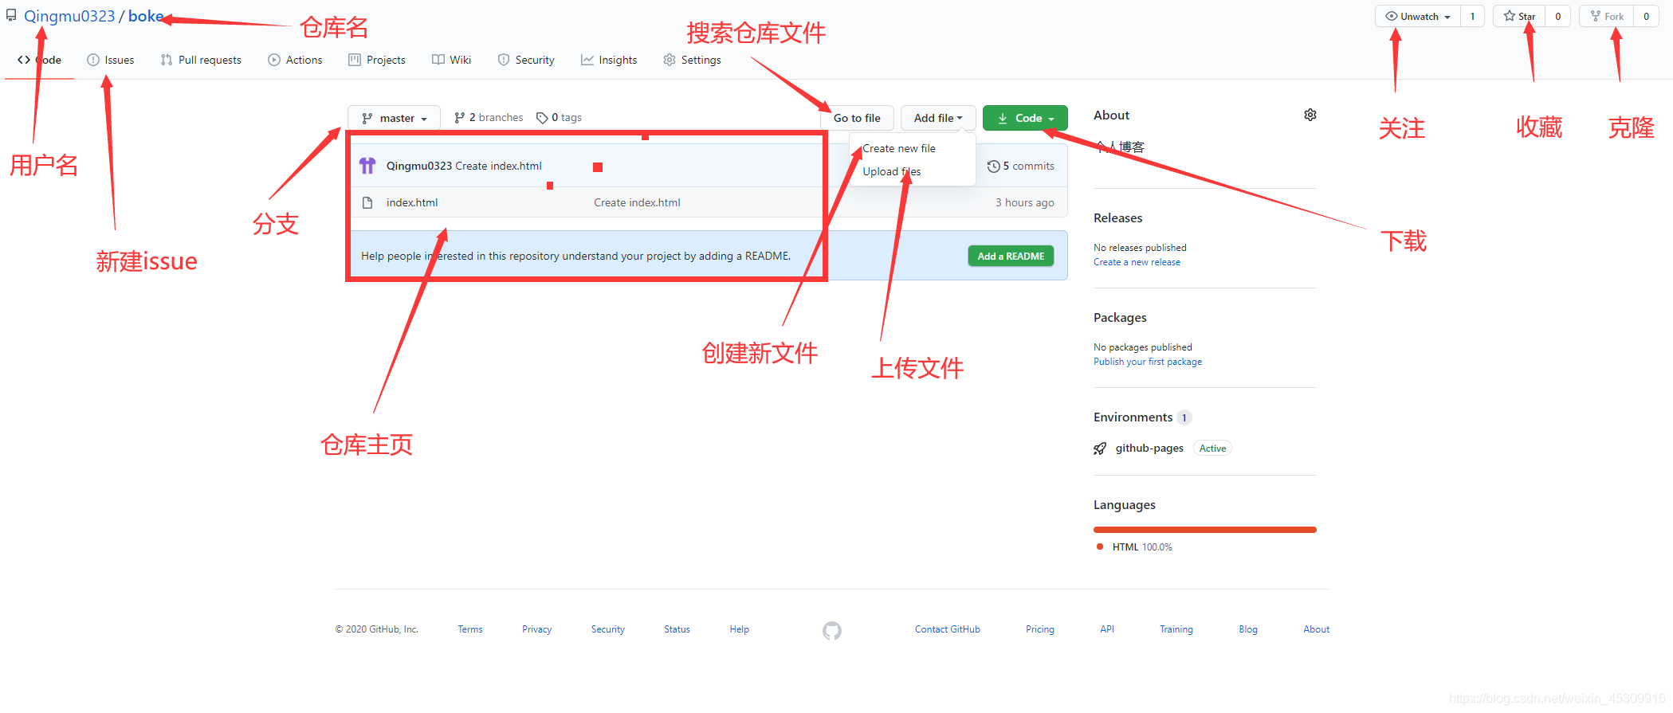View the 2 branches link
This screenshot has width=1673, height=713.
pos(489,117)
